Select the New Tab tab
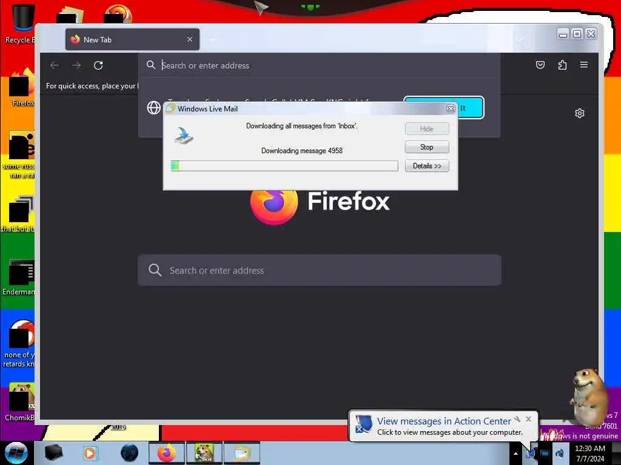621x465 pixels. pos(132,39)
